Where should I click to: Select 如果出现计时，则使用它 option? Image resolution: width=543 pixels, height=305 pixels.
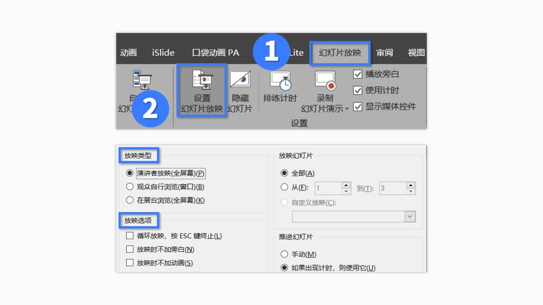pos(284,268)
